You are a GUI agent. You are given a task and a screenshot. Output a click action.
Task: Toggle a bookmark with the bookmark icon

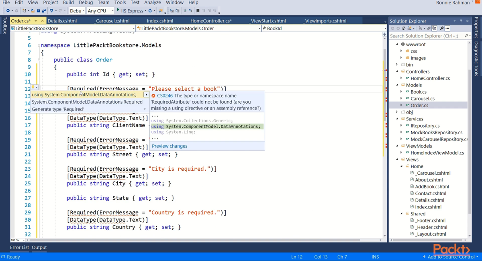tap(198, 10)
